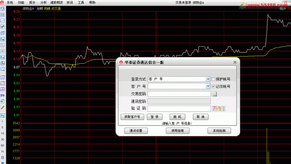Click the green arrow import icon
Image resolution: width=291 pixels, height=164 pixels.
[2, 101]
